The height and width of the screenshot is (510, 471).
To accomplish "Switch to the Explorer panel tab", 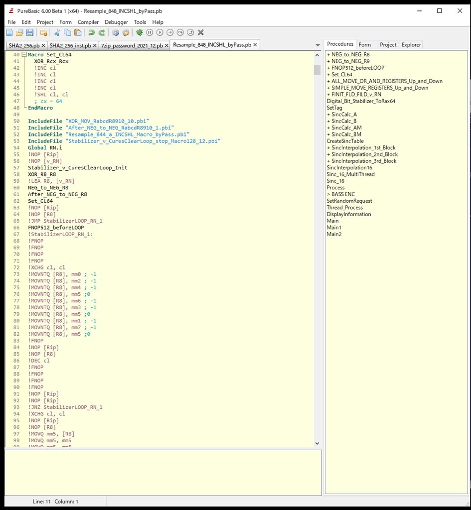I will (x=411, y=45).
